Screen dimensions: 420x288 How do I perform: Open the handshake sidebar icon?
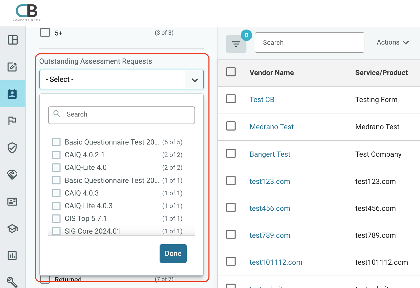(12, 175)
